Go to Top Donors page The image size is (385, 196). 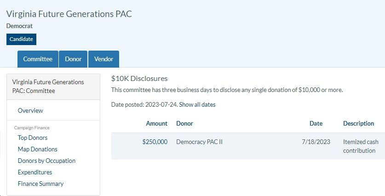[33, 138]
